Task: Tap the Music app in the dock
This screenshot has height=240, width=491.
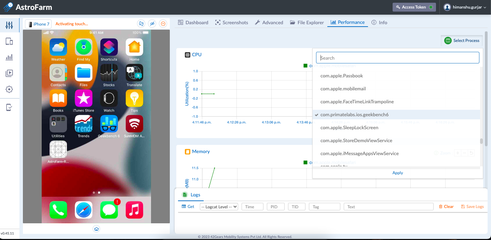Action: (134, 210)
